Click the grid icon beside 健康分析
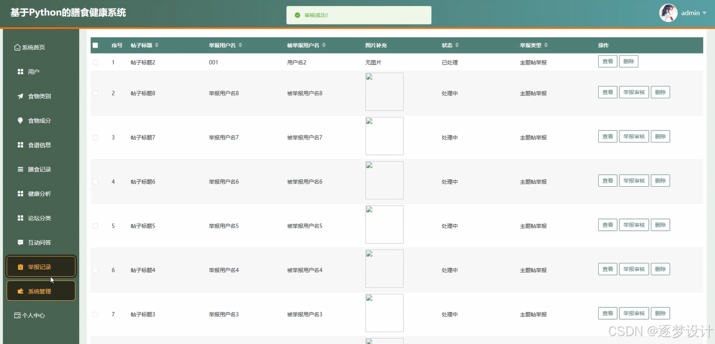715x344 pixels. (x=20, y=194)
